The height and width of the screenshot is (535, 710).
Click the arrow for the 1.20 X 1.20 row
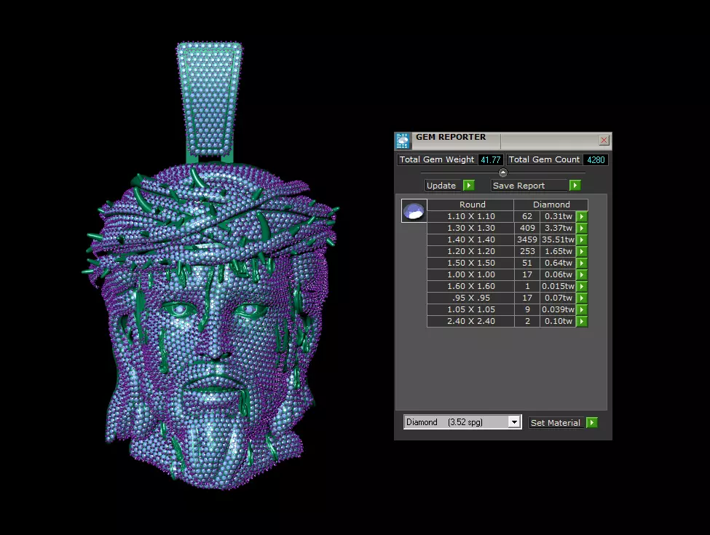coord(582,251)
